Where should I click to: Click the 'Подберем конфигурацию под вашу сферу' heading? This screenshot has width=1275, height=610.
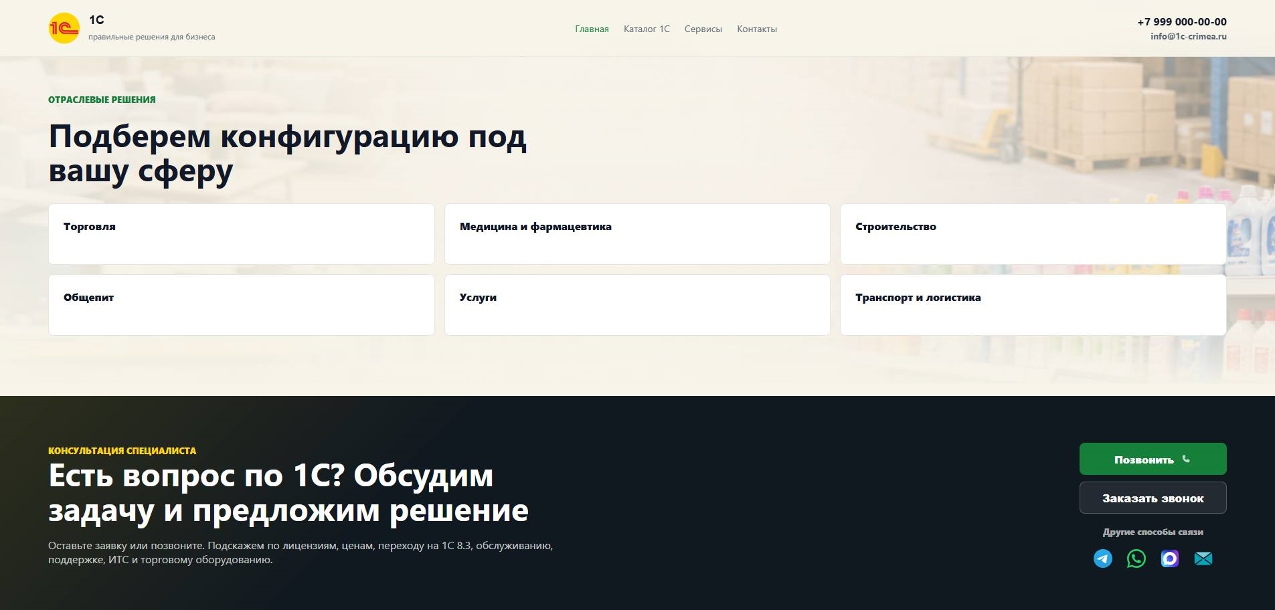click(x=288, y=153)
